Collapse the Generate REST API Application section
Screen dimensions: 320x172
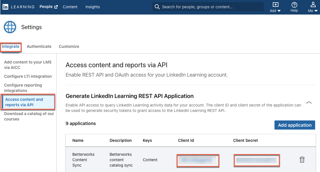click(309, 103)
